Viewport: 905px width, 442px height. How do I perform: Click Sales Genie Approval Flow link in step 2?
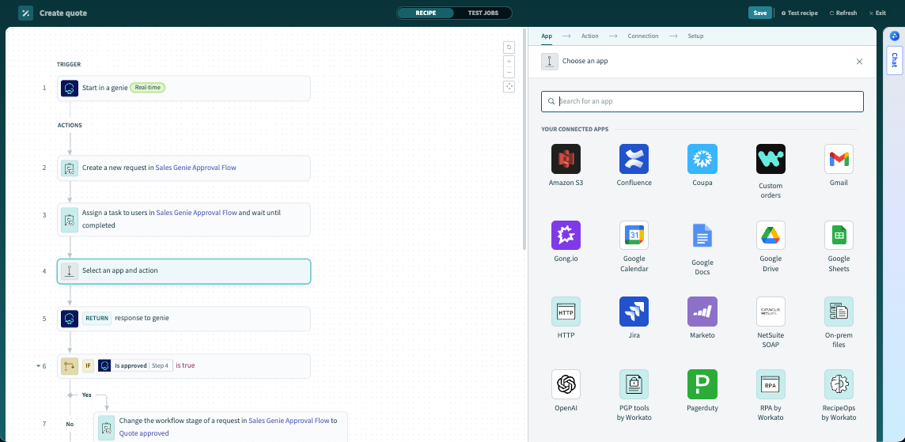195,168
